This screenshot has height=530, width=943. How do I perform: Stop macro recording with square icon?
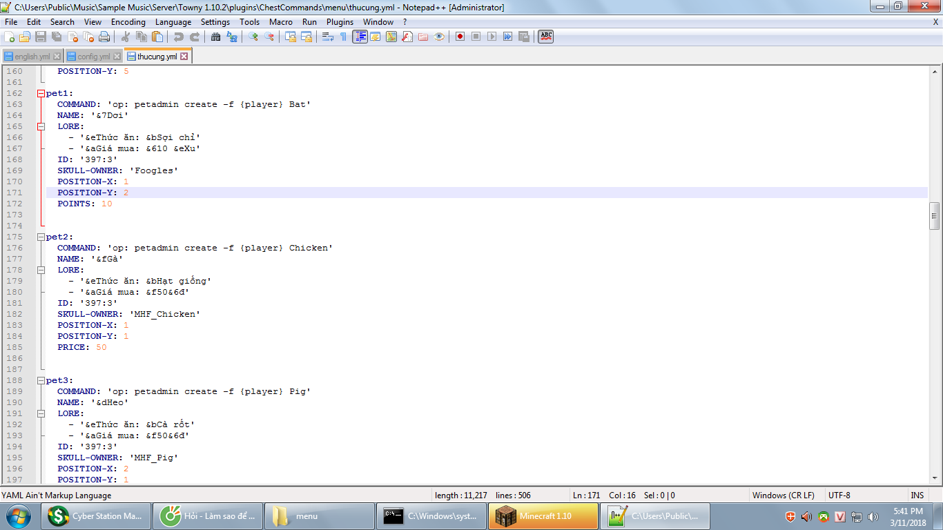click(x=476, y=37)
